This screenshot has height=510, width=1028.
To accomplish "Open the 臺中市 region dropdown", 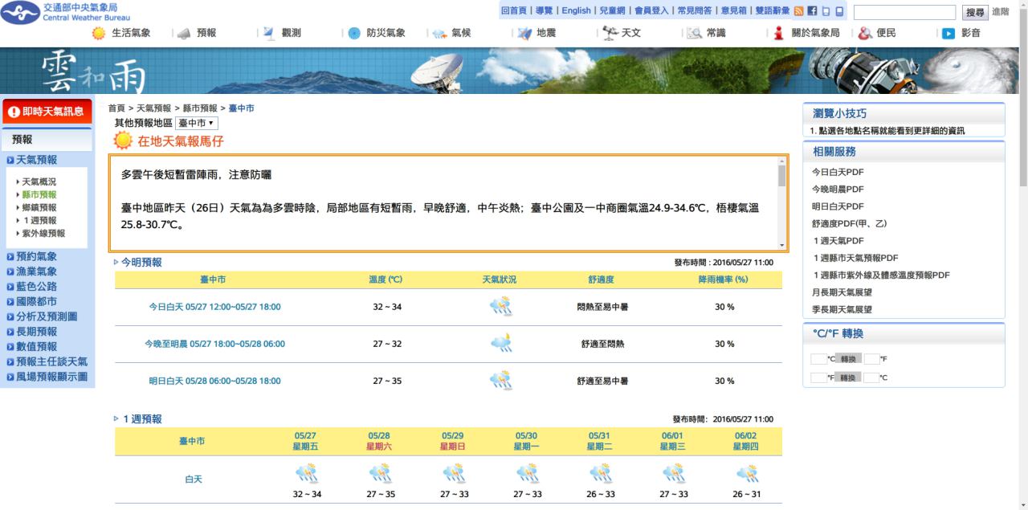I will coord(196,123).
